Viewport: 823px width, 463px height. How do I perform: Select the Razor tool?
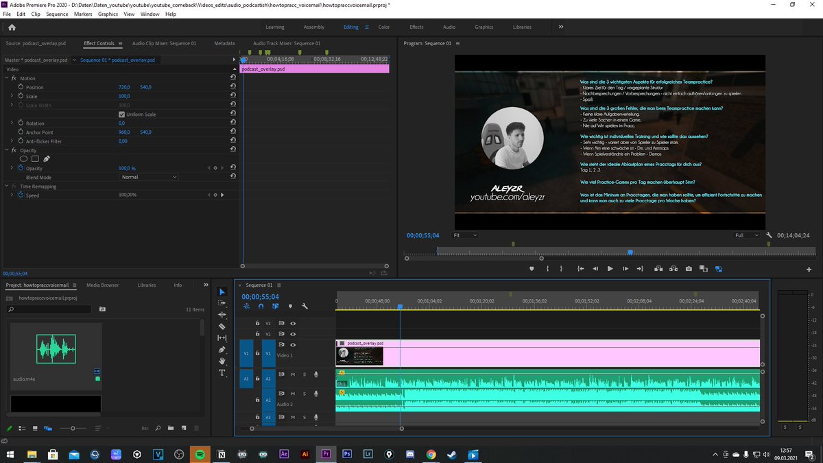[222, 327]
